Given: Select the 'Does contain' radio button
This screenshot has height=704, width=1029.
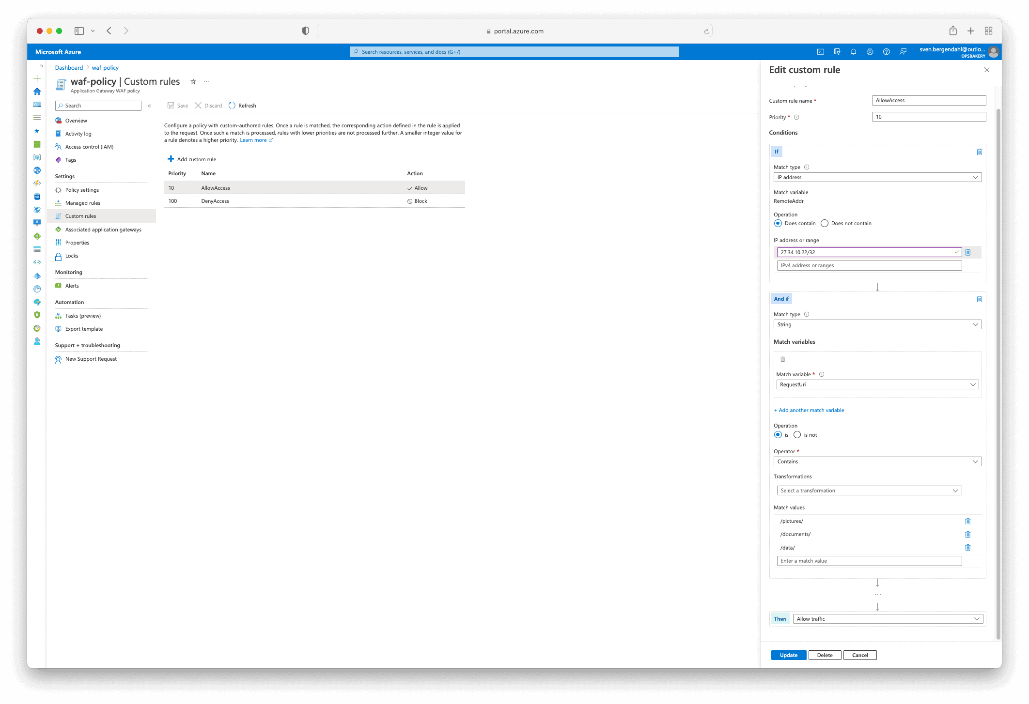Looking at the screenshot, I should pos(778,224).
